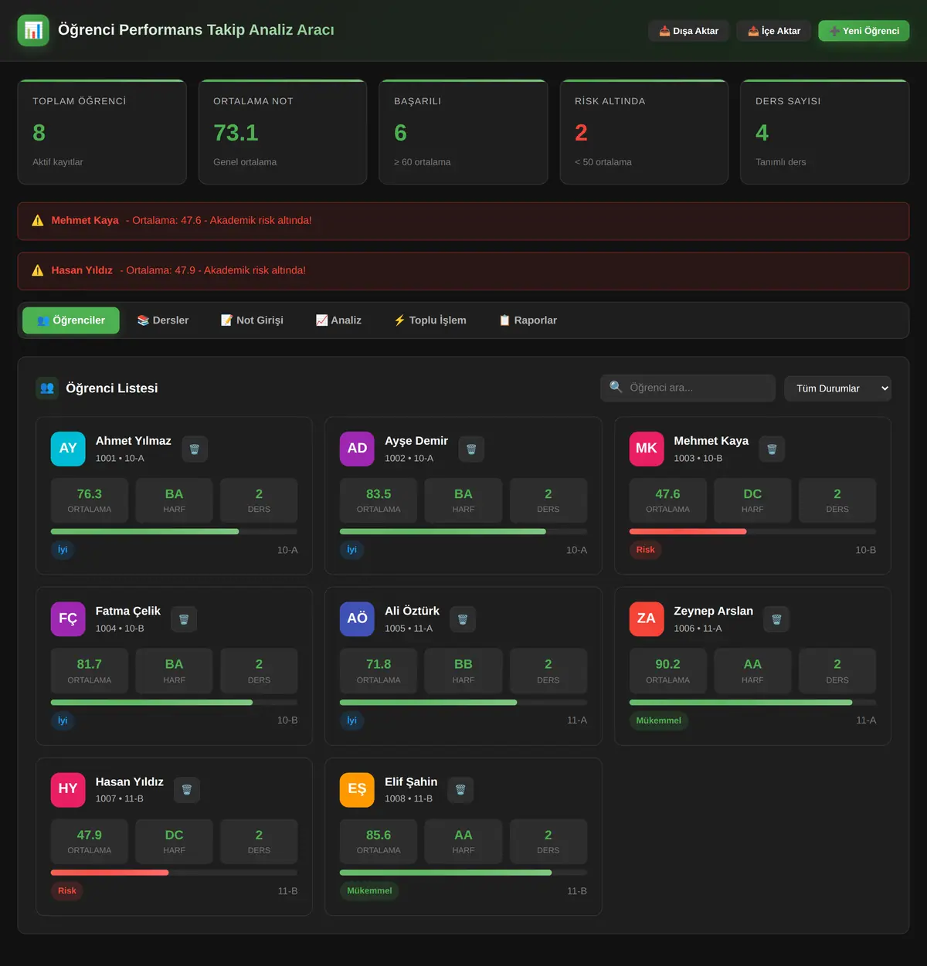Switch to the Dersler tab
The width and height of the screenshot is (927, 966).
point(163,320)
